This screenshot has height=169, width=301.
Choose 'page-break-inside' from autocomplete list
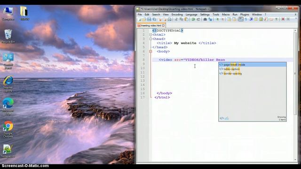tap(253, 65)
